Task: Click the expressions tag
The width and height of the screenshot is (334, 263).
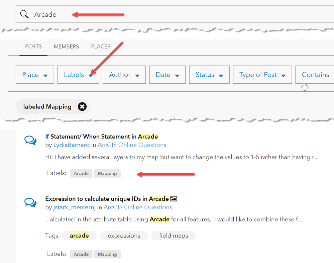Action: (x=124, y=236)
